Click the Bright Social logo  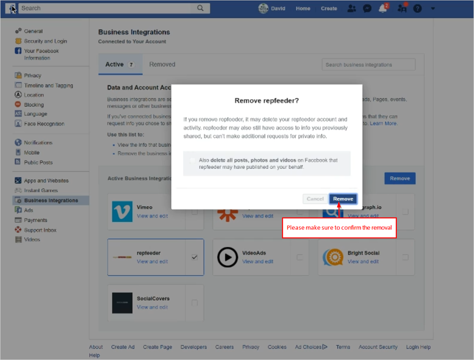coord(333,257)
